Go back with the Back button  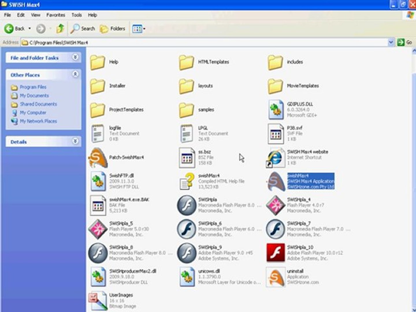(14, 29)
